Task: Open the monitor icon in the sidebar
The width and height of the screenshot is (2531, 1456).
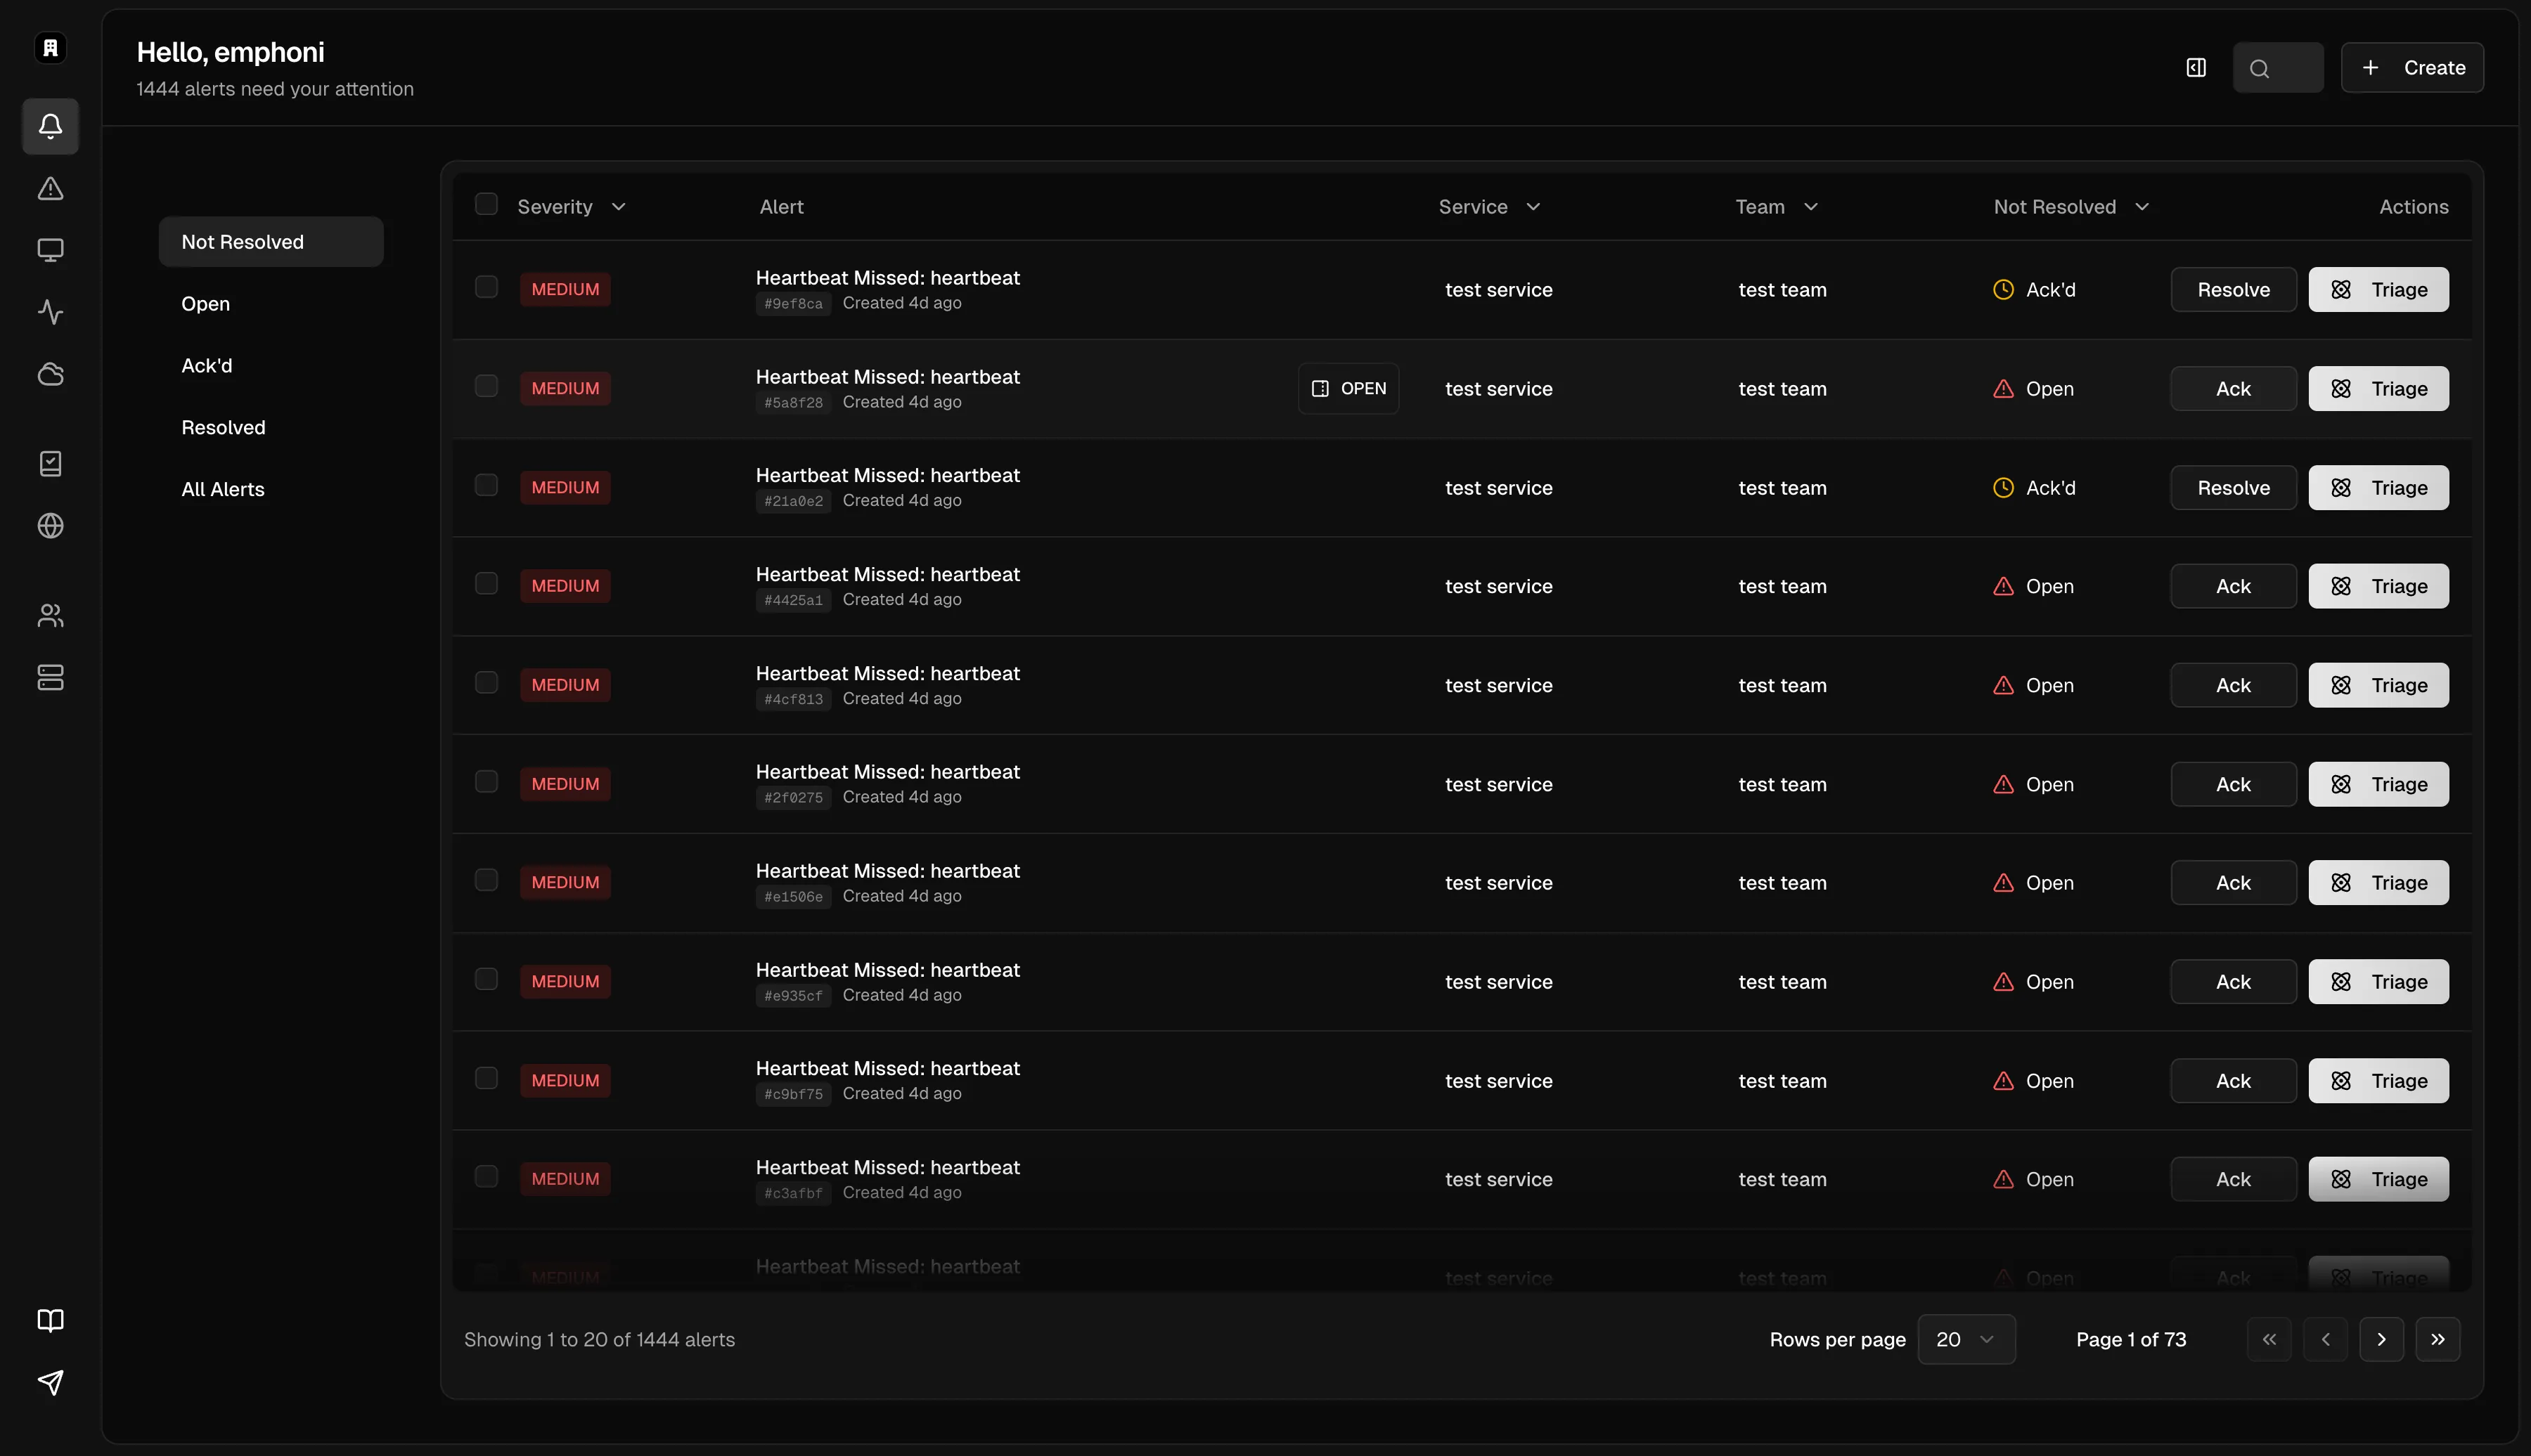Action: [x=50, y=250]
